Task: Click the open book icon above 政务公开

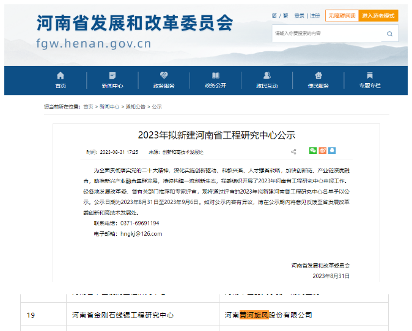Action: tap(215, 76)
